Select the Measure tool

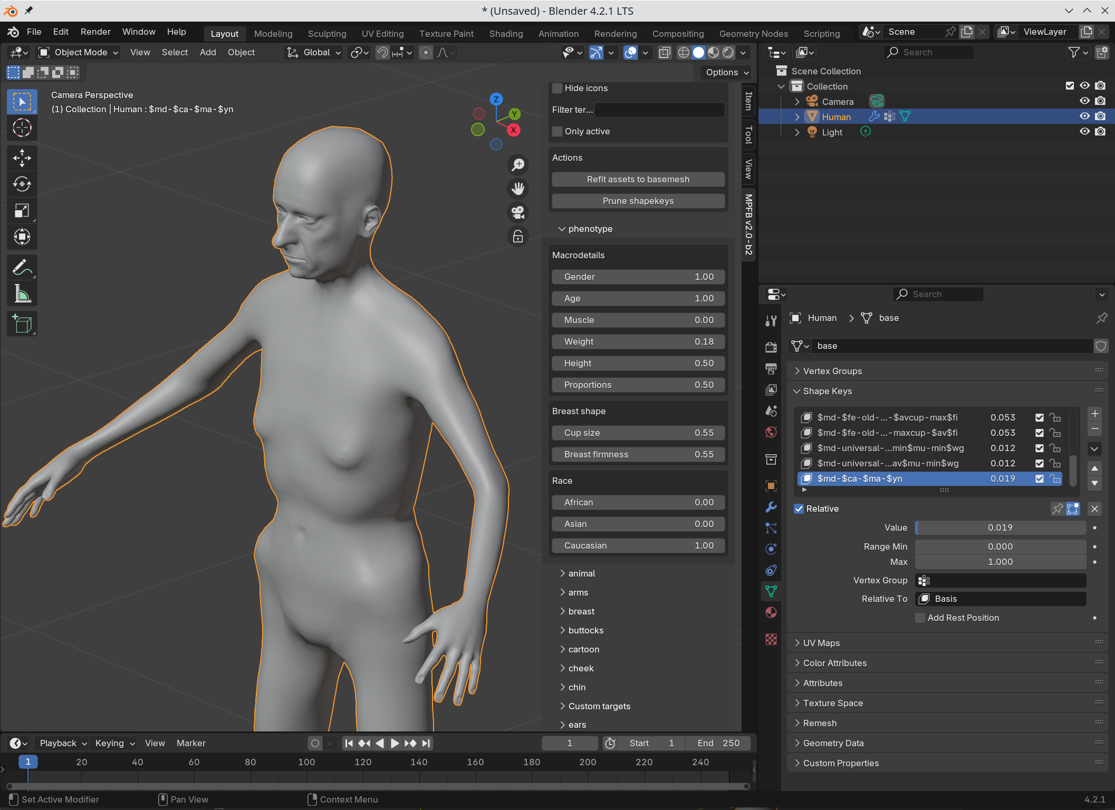coord(22,294)
